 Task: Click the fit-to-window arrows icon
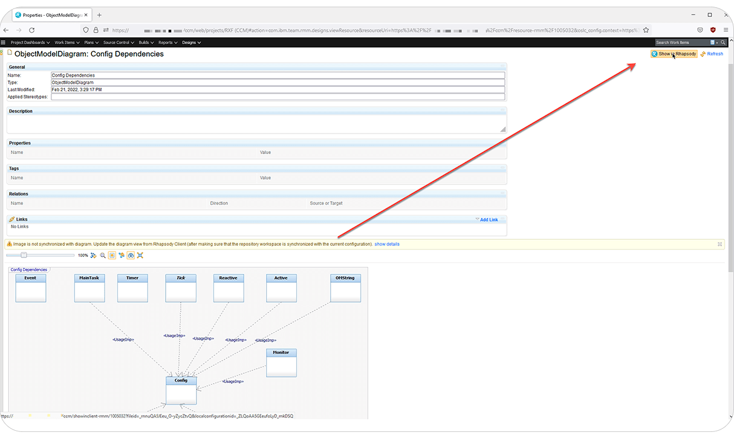[140, 255]
